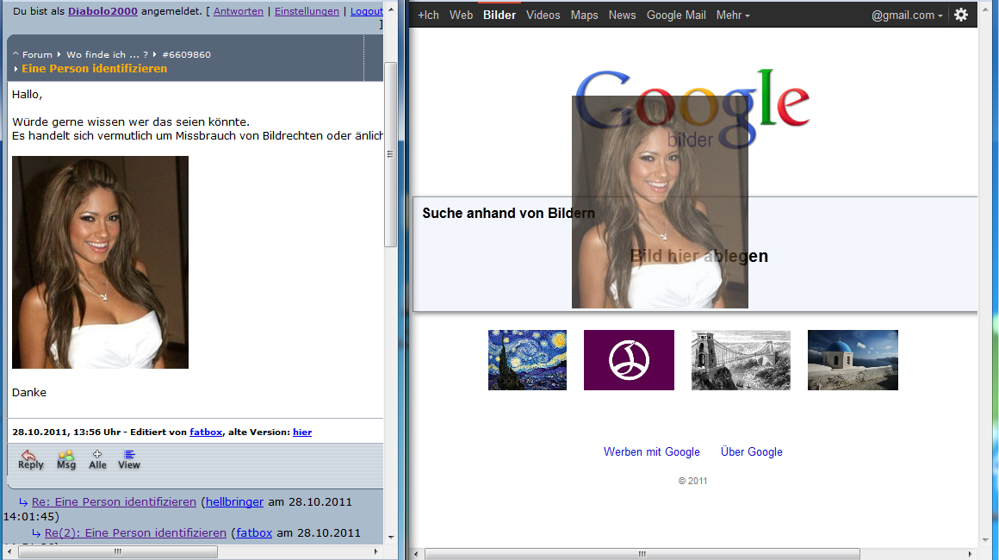
Task: Click the fatbox editor link in edit note
Action: [x=206, y=432]
